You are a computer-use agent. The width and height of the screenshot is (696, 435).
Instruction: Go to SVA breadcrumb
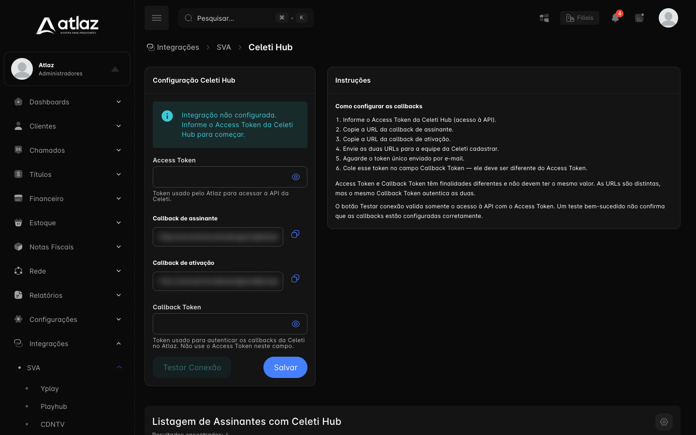point(224,47)
